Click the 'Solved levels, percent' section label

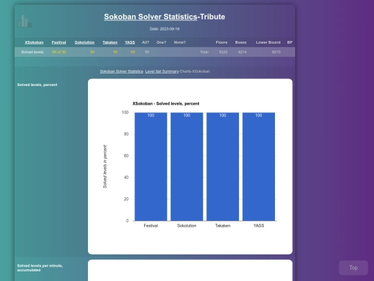click(37, 85)
